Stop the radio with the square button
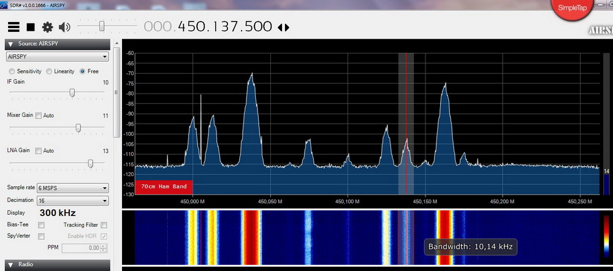Screen dimensions: 613x271 click(31, 27)
